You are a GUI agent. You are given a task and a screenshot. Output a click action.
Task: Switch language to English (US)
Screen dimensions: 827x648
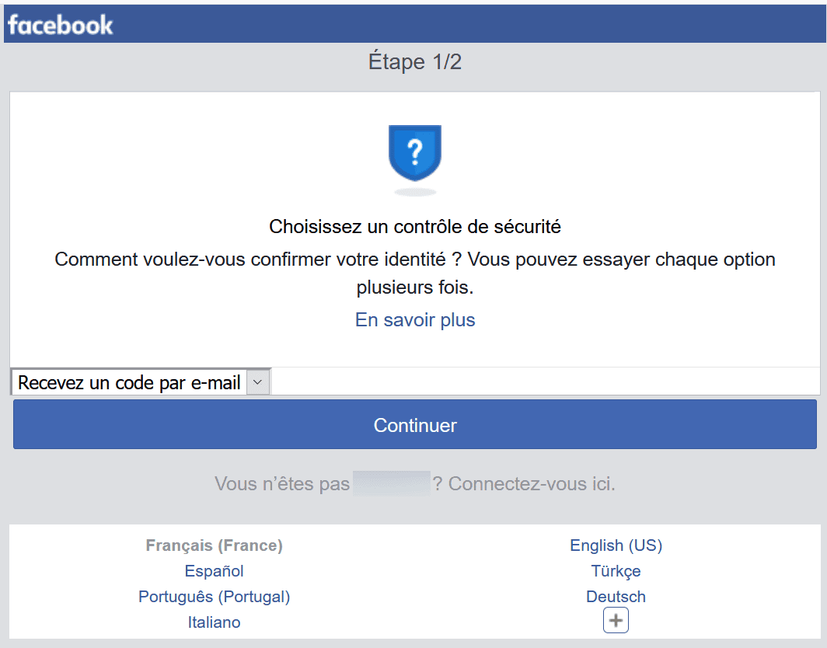click(x=616, y=545)
